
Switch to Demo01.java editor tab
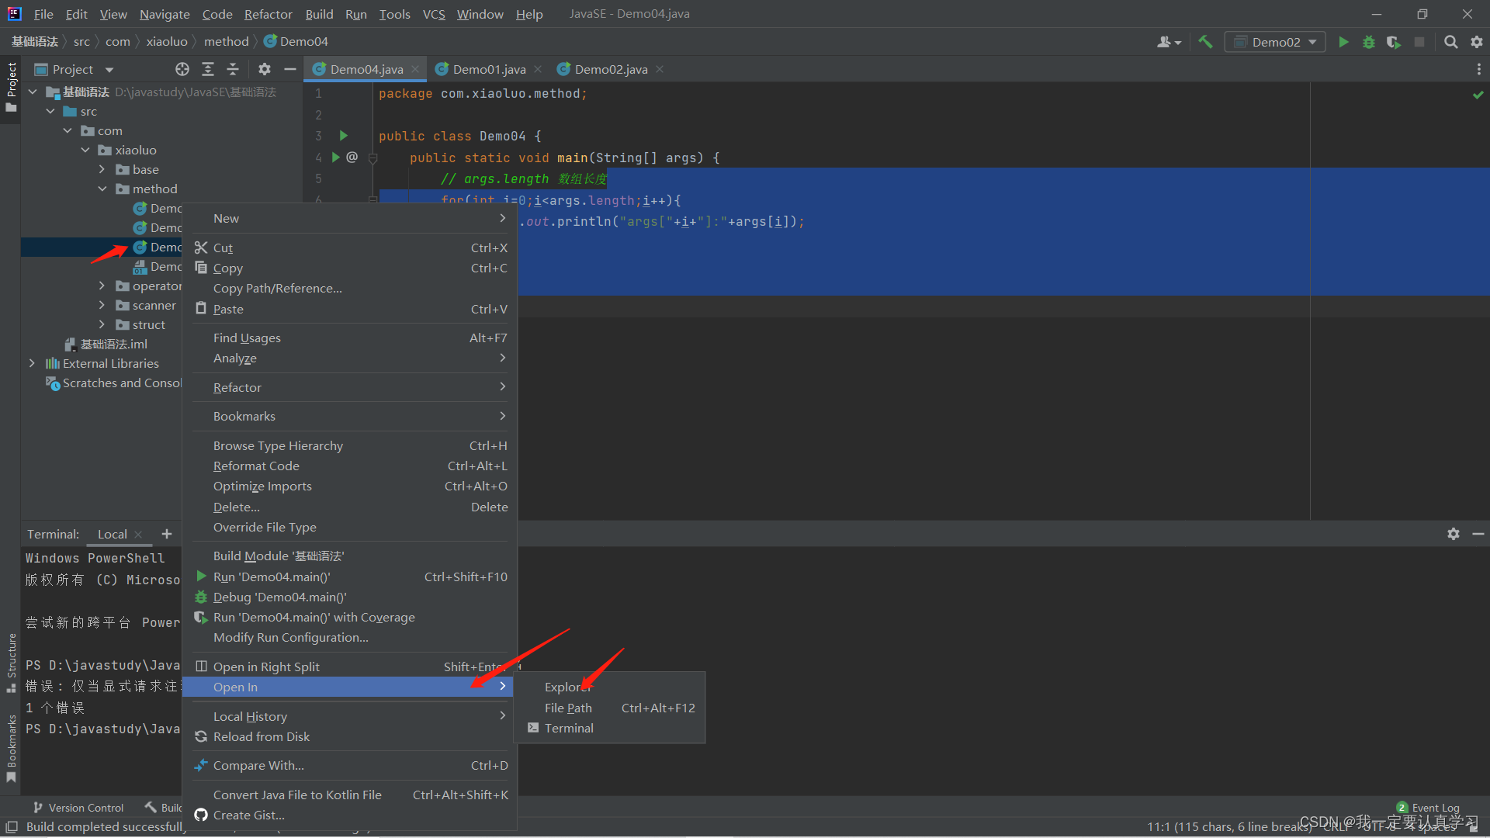tap(489, 69)
